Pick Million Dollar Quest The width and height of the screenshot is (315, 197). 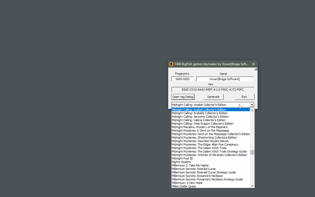tap(210, 186)
